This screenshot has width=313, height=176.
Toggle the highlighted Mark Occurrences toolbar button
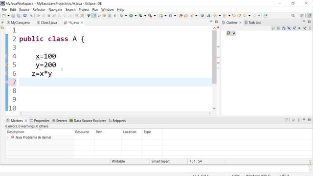94,16
